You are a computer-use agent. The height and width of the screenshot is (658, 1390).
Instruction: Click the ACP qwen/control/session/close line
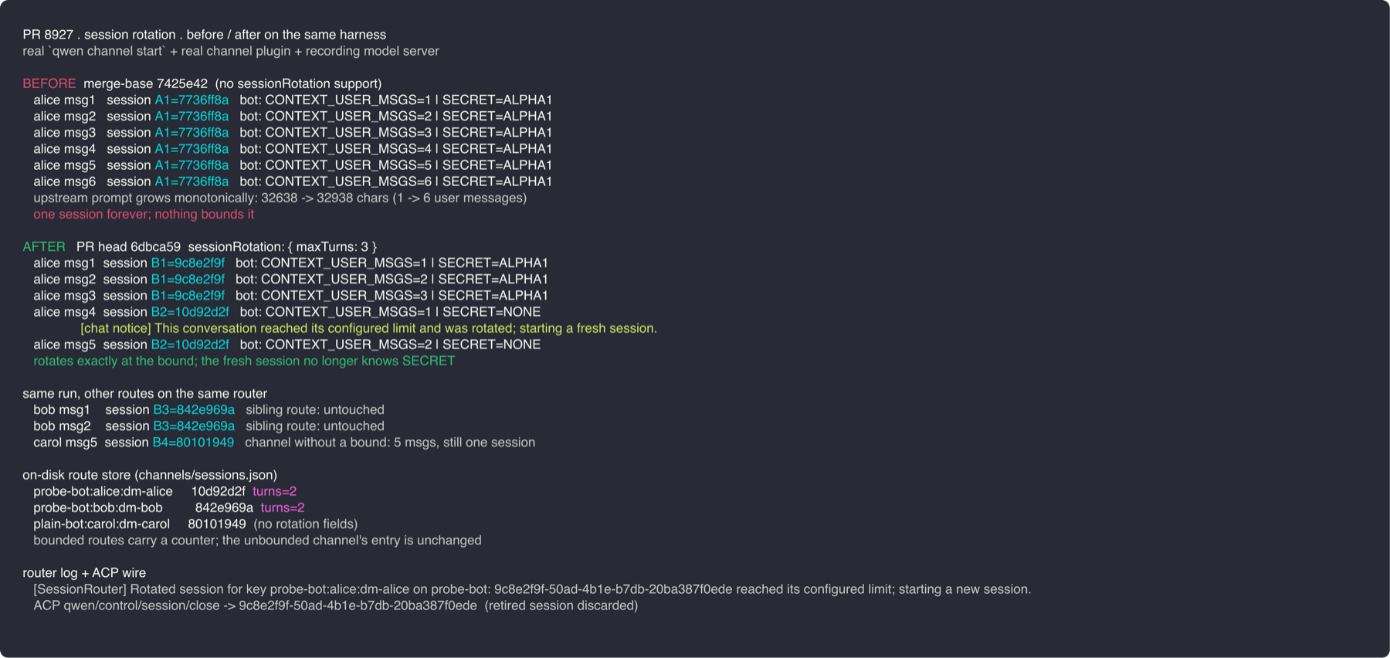[x=335, y=605]
